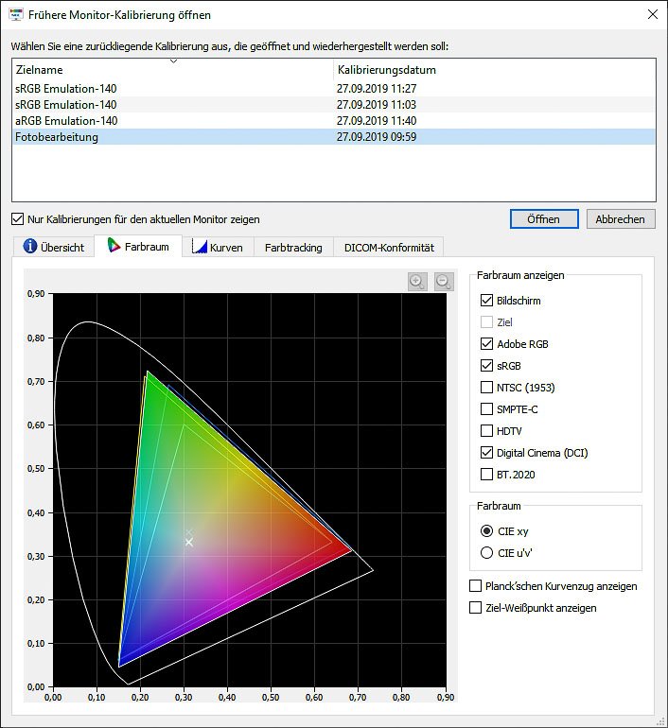Select the aRGB Emulation-140 calibration row

click(334, 121)
